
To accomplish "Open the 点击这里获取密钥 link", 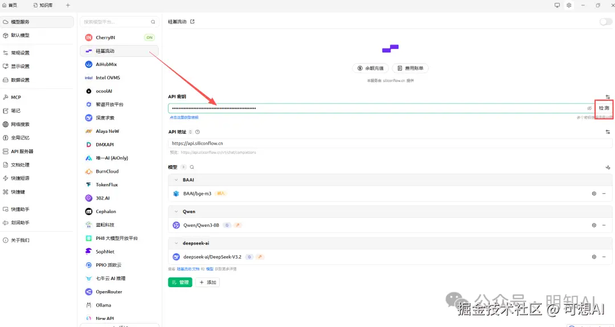I will [184, 117].
